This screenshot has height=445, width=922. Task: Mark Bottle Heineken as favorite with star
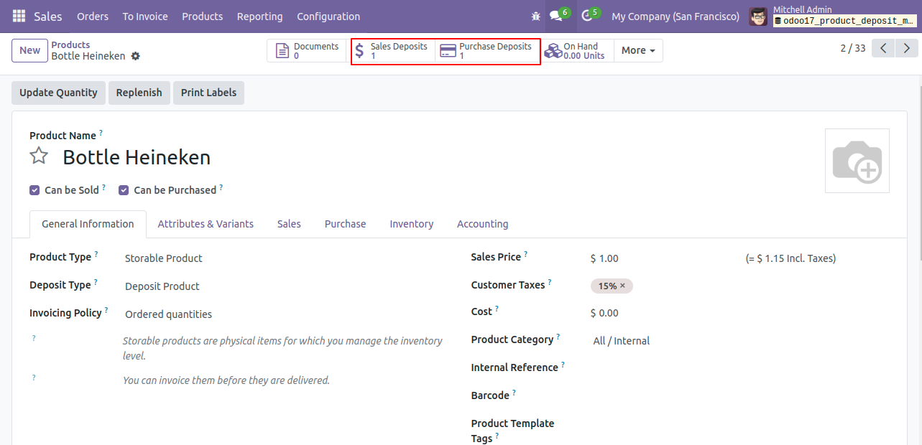(39, 156)
